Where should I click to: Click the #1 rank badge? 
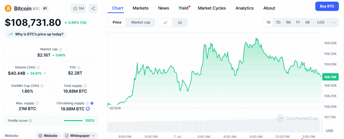click(45, 9)
